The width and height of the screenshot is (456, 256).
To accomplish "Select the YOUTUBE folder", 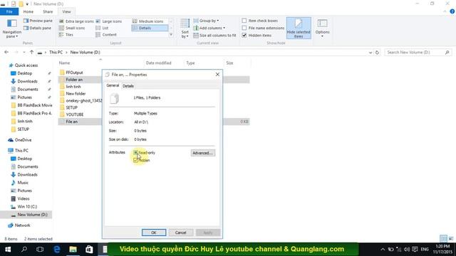I will pyautogui.click(x=75, y=114).
